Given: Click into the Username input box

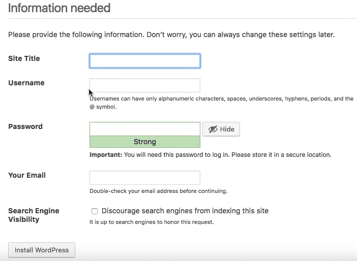Looking at the screenshot, I should coord(145,85).
